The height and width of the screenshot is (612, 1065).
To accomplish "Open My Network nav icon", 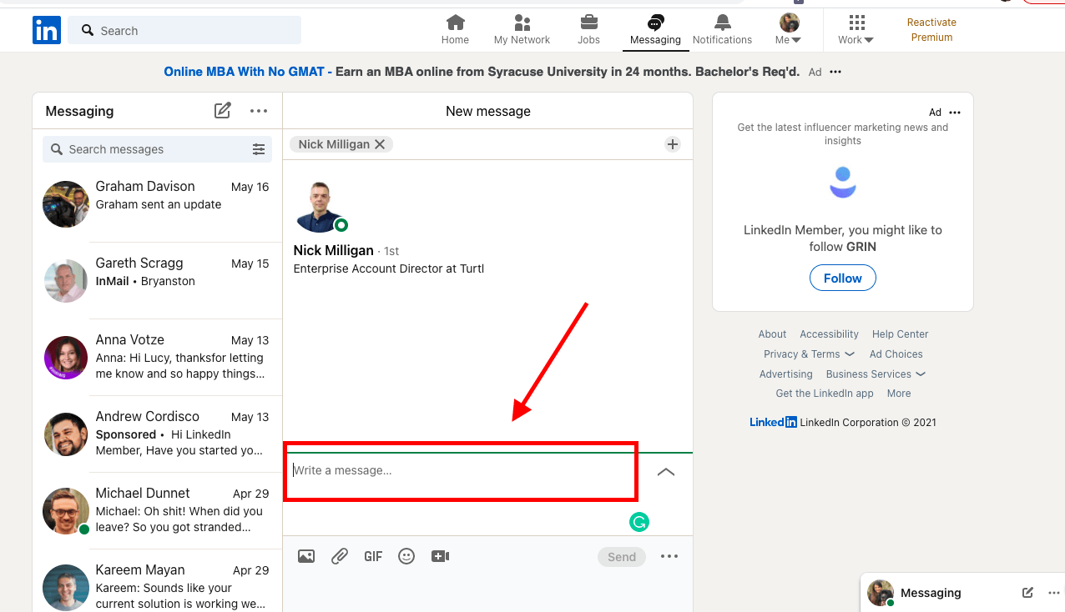I will pyautogui.click(x=522, y=23).
